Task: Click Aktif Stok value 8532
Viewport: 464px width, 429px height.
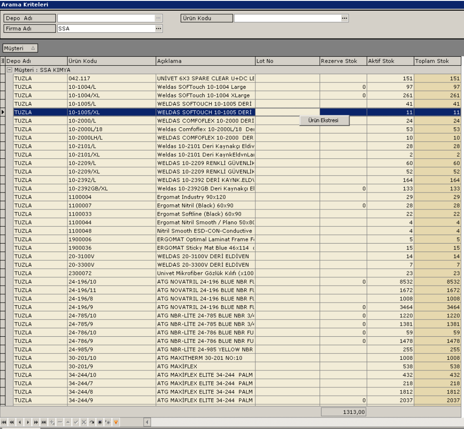Action: (390, 282)
